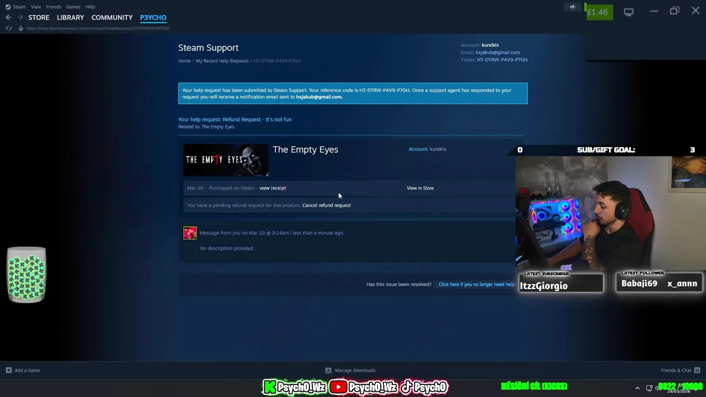Open the Games menu
This screenshot has height=397, width=706.
point(73,7)
